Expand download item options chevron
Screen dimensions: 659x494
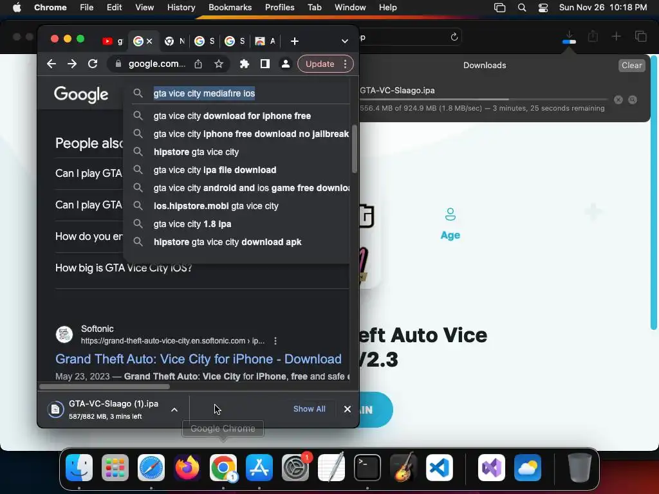pyautogui.click(x=174, y=410)
